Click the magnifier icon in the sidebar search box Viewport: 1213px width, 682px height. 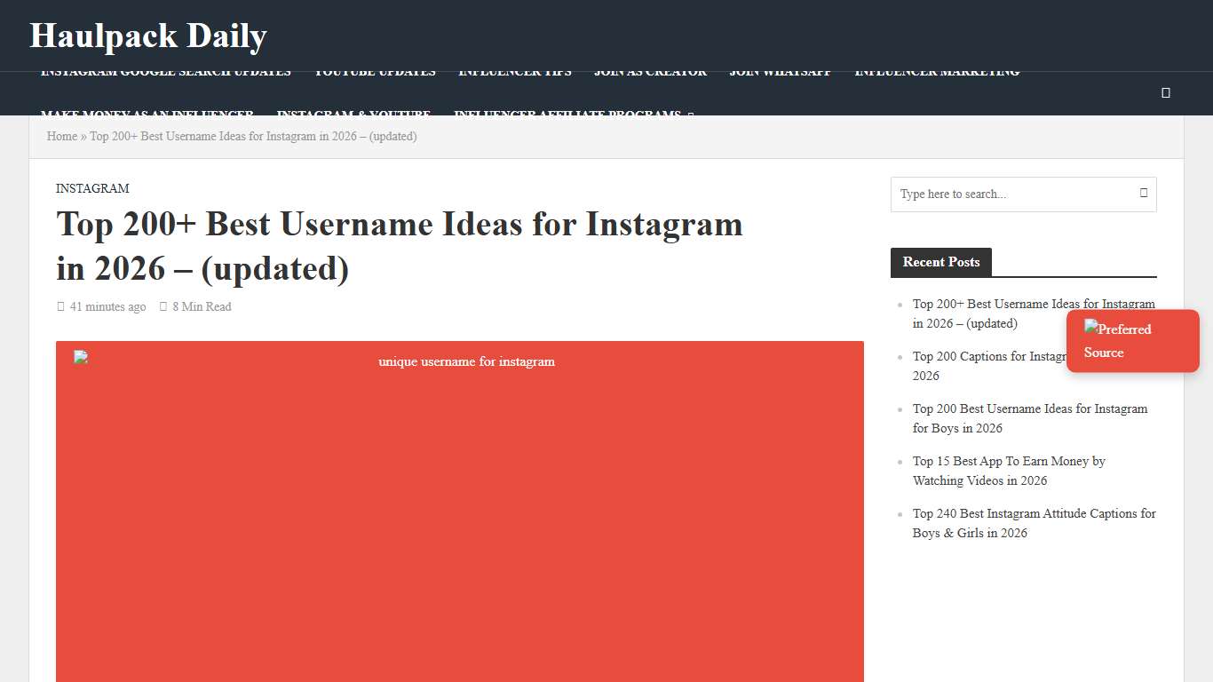1143,194
